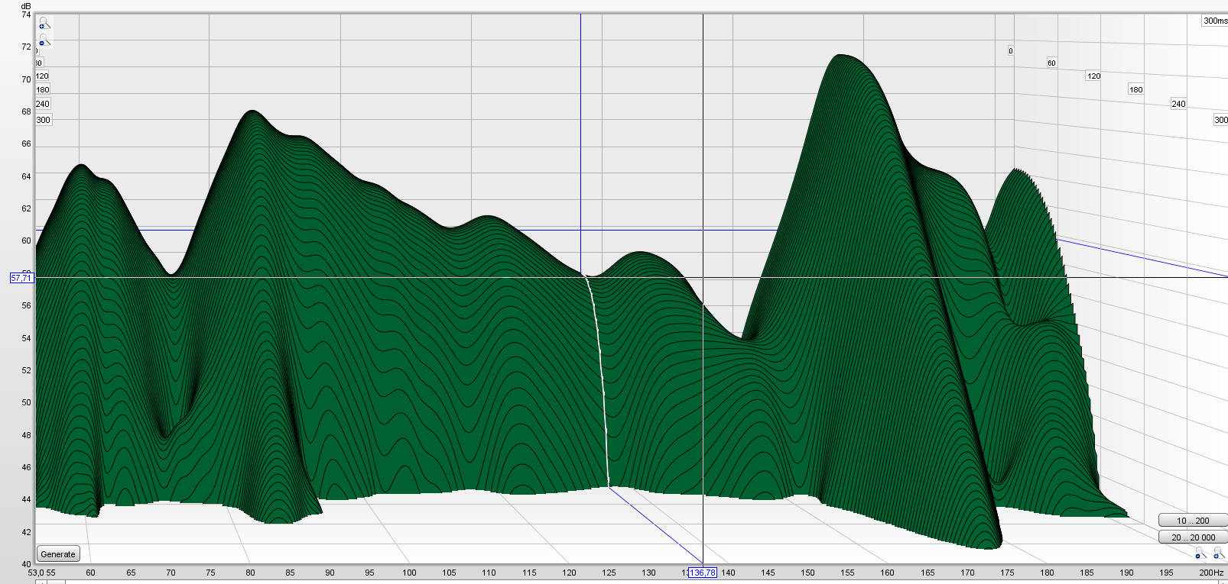Image resolution: width=1228 pixels, height=584 pixels.
Task: Set frequency range to 20 .. 20 000
Action: click(x=1192, y=537)
